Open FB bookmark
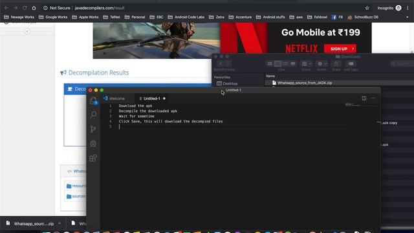The height and width of the screenshot is (233, 414). click(337, 17)
